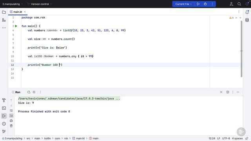Click the folded java command path link

(x=69, y=99)
